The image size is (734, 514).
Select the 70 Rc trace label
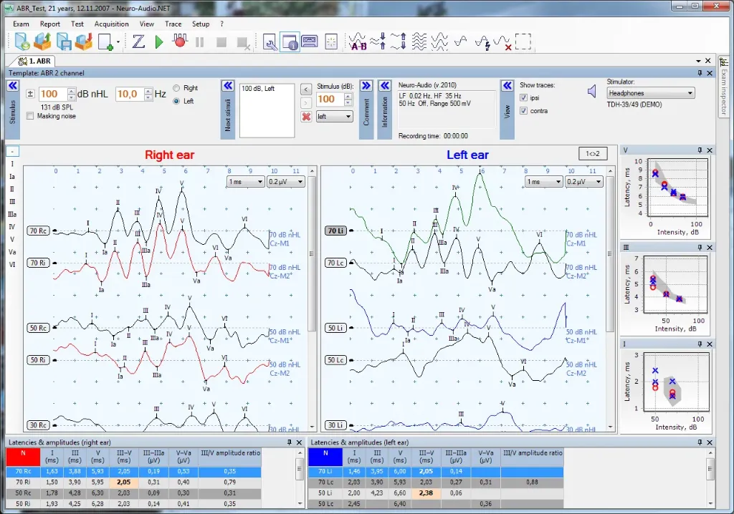coord(38,231)
